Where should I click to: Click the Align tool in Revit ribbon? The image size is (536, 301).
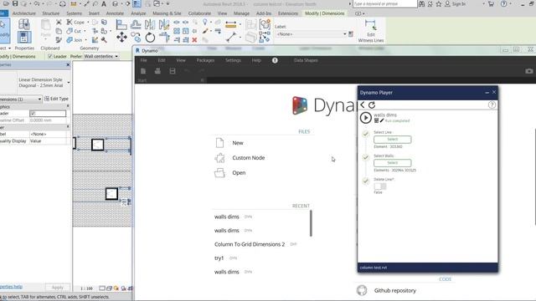(x=121, y=24)
